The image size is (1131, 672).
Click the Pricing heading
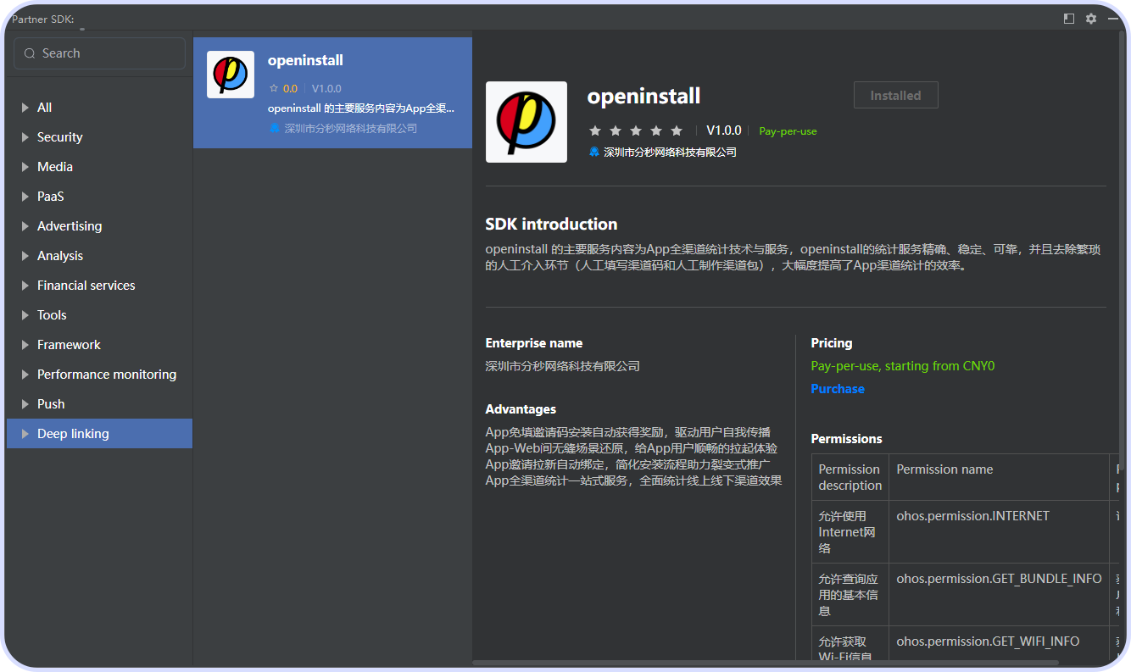(832, 343)
